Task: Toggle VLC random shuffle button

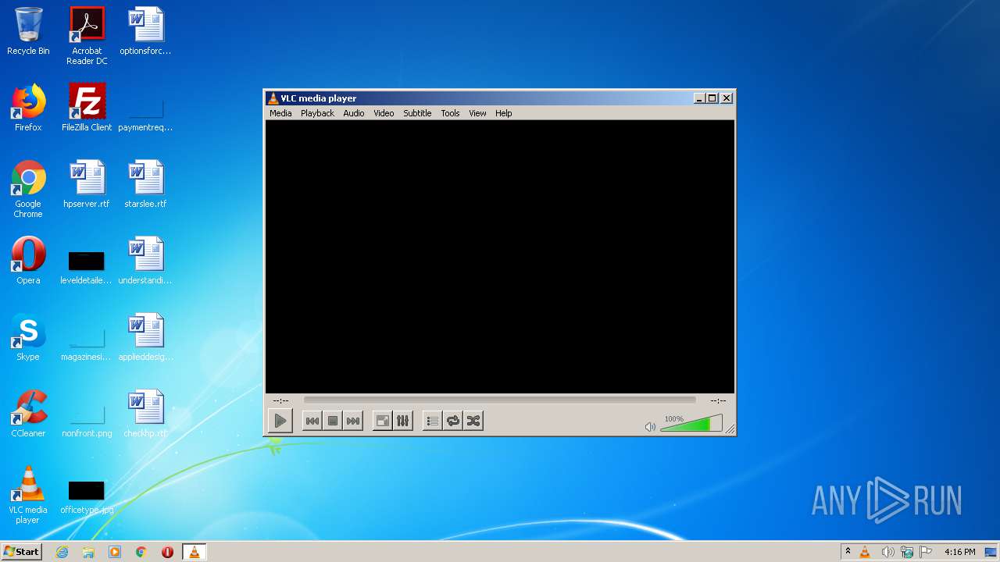Action: click(x=473, y=421)
